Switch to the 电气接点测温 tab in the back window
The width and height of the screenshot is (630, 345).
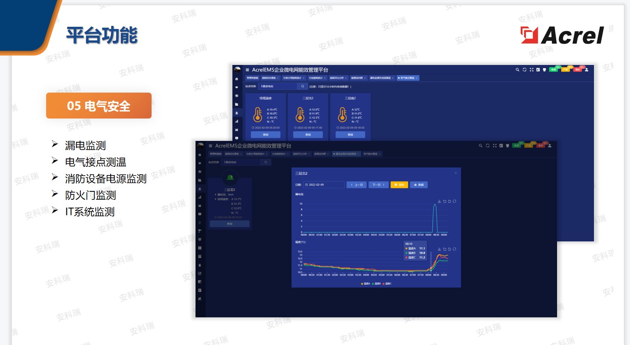(x=408, y=78)
